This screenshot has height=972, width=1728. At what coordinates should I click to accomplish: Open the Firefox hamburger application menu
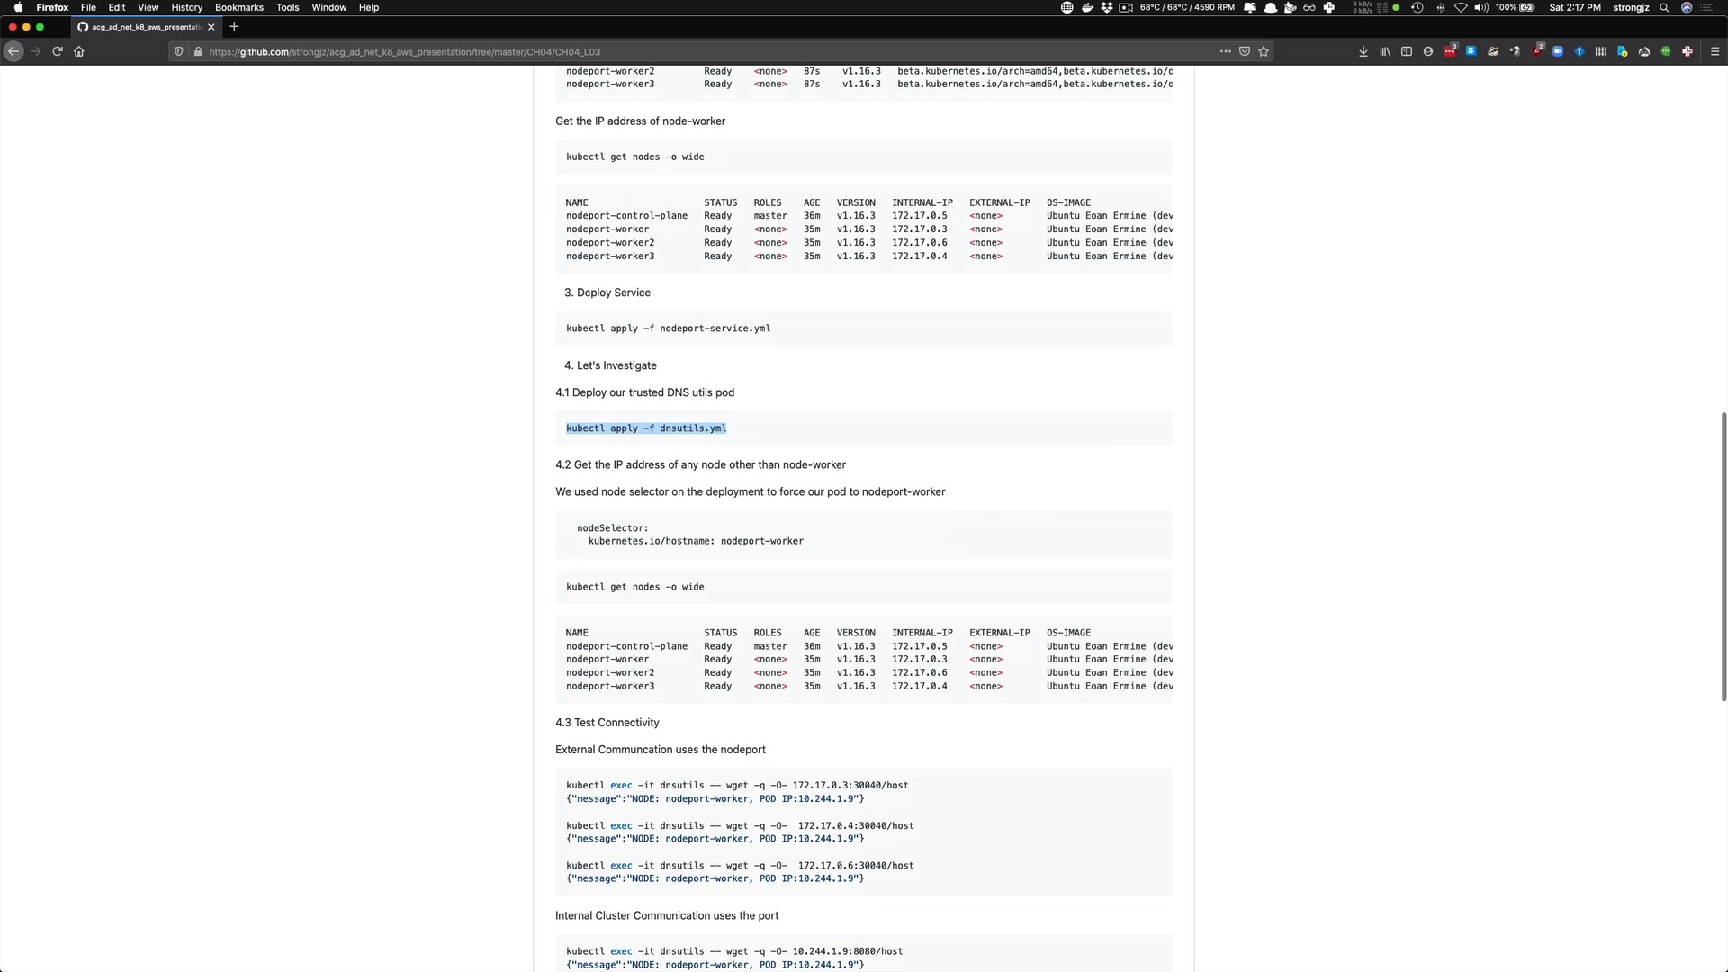click(1714, 52)
